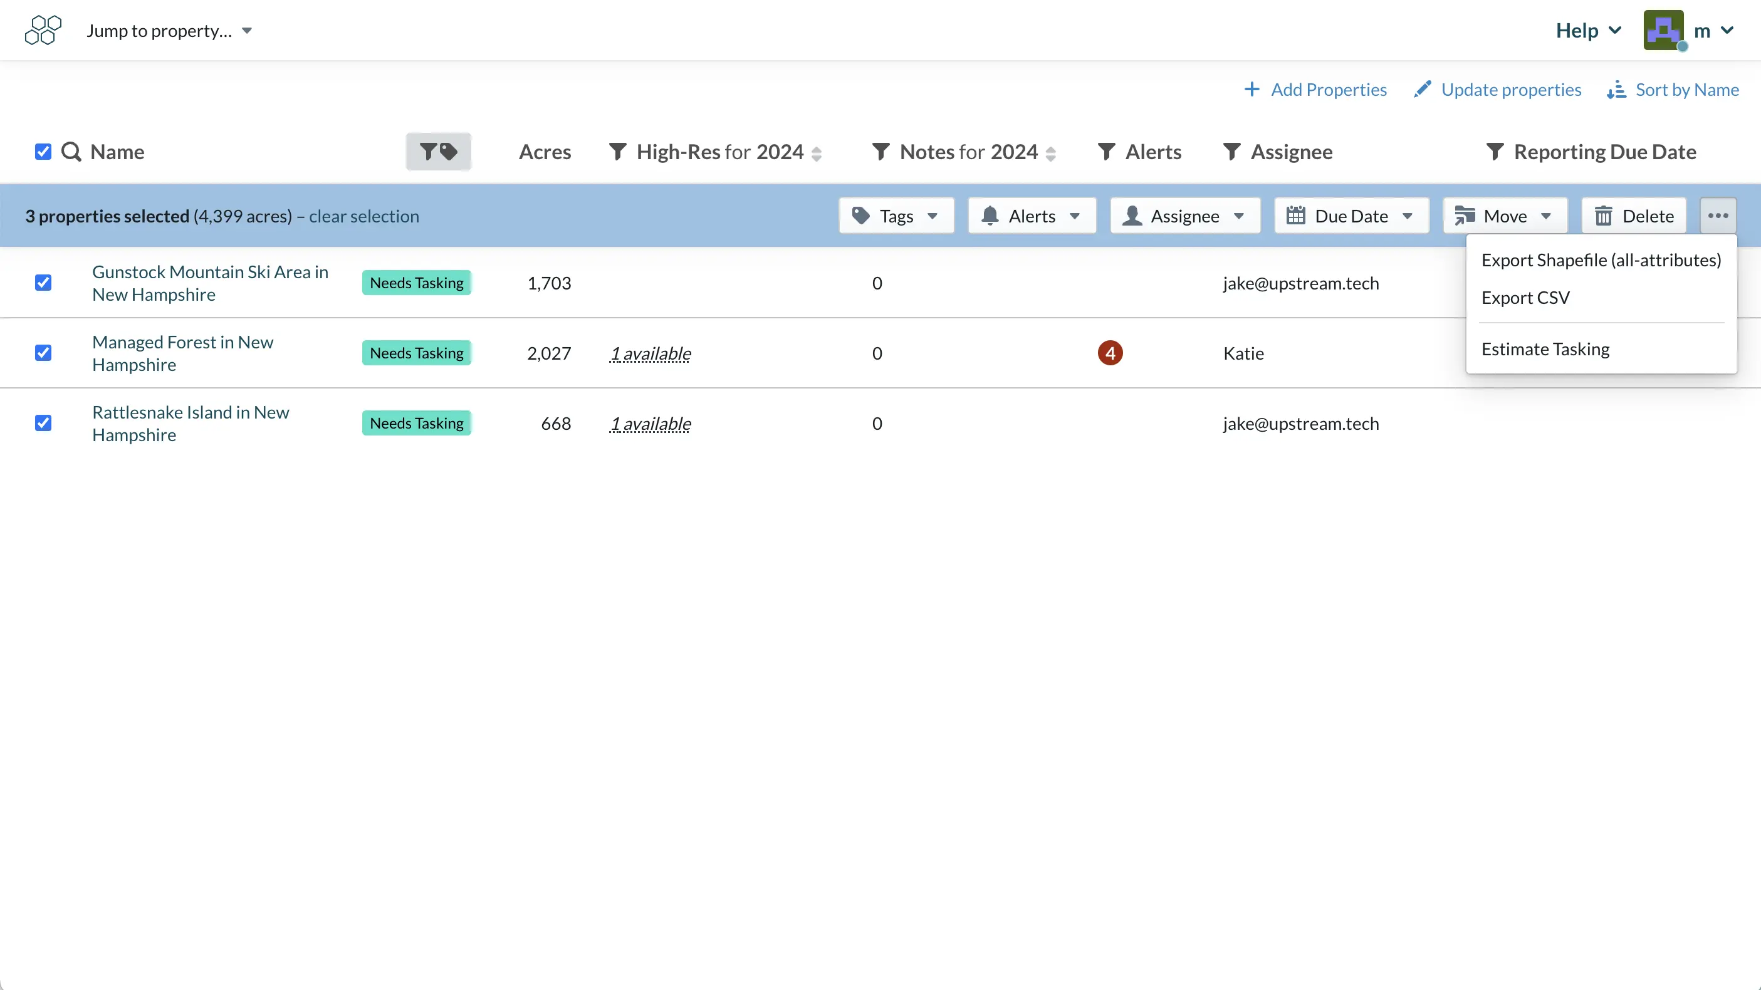Click the Alerts column filter icon
This screenshot has width=1761, height=990.
point(1107,152)
